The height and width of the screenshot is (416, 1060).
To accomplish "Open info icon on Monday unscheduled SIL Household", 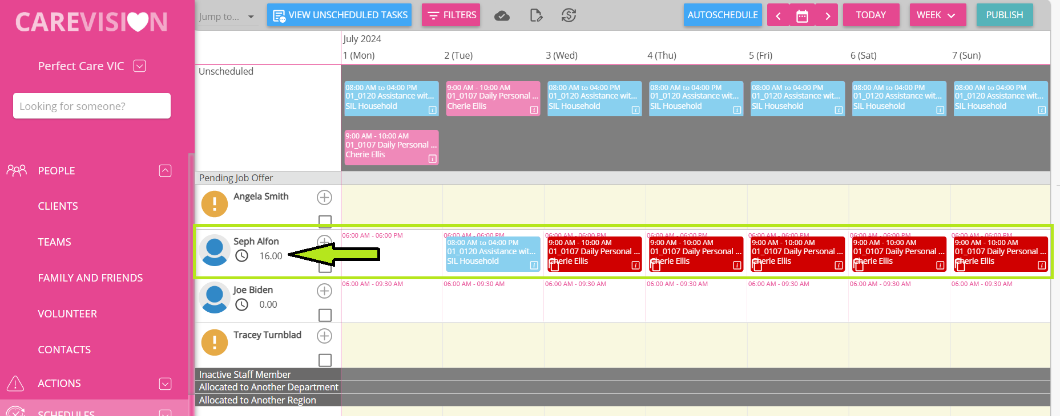I will 433,110.
